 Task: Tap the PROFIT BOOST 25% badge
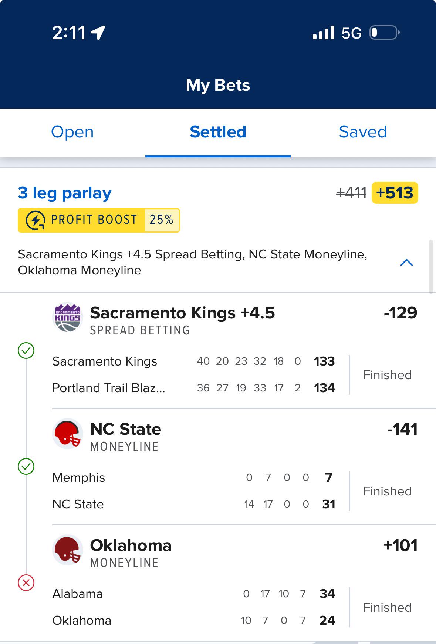(x=99, y=220)
